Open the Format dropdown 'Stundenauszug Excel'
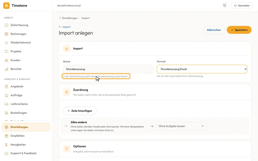 coord(202,69)
